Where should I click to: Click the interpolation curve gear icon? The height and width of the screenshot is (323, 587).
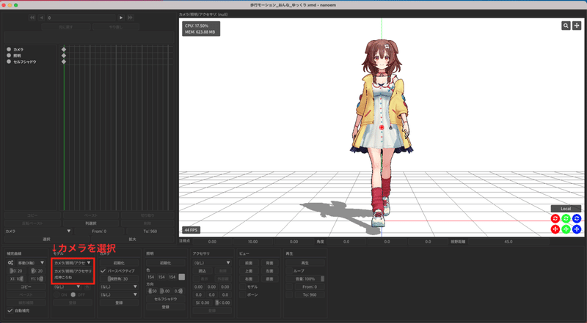tap(10, 263)
